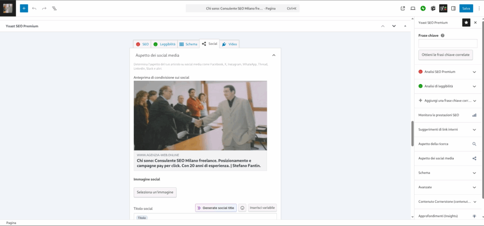484x226 pixels.
Task: Click Ottieni le frasi chiave correlate button
Action: coord(445,55)
